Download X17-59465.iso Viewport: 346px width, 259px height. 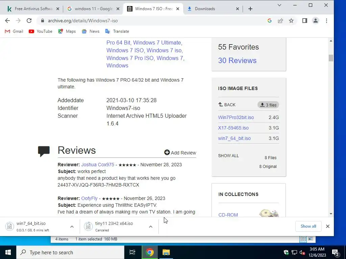(x=233, y=128)
